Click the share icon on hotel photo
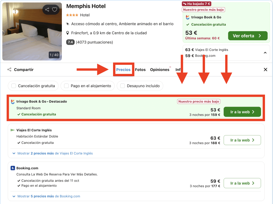Viewport: 273px width, 204px height. click(47, 10)
